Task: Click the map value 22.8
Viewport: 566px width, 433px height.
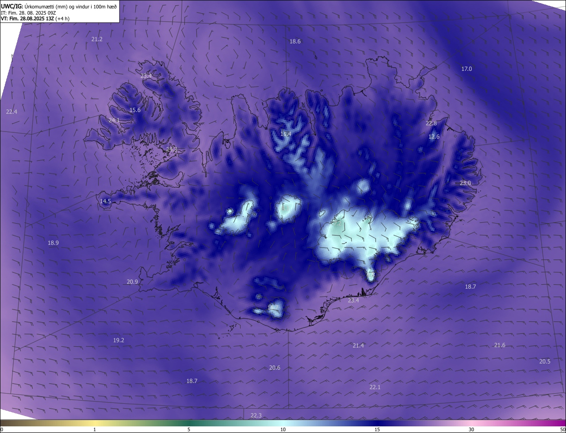Action: pos(431,124)
